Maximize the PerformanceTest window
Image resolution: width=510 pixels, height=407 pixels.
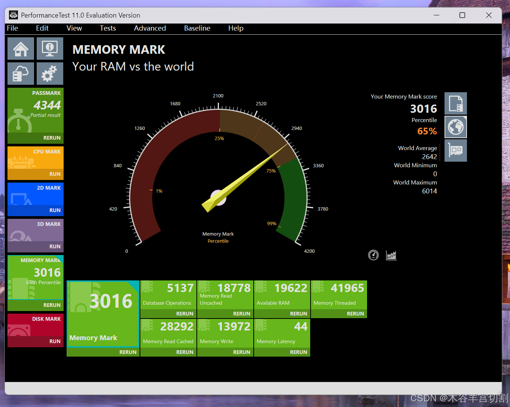(462, 15)
